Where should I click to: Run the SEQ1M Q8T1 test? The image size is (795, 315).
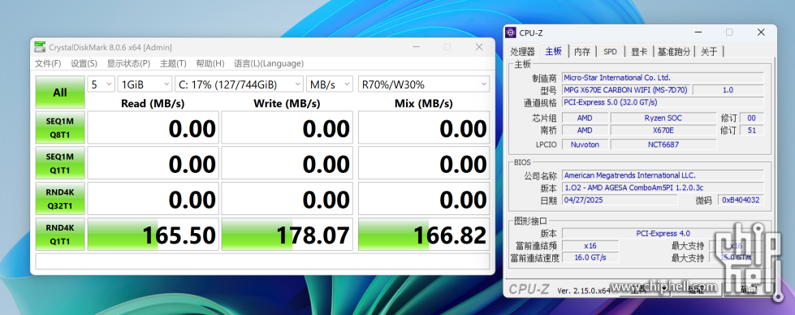(60, 127)
